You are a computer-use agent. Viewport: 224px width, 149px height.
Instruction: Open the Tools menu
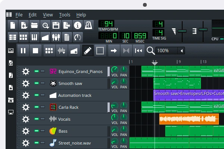[x=65, y=15]
